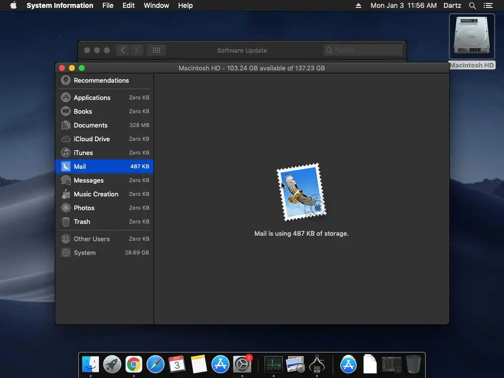Open the System Information menu
The height and width of the screenshot is (378, 504).
(60, 5)
